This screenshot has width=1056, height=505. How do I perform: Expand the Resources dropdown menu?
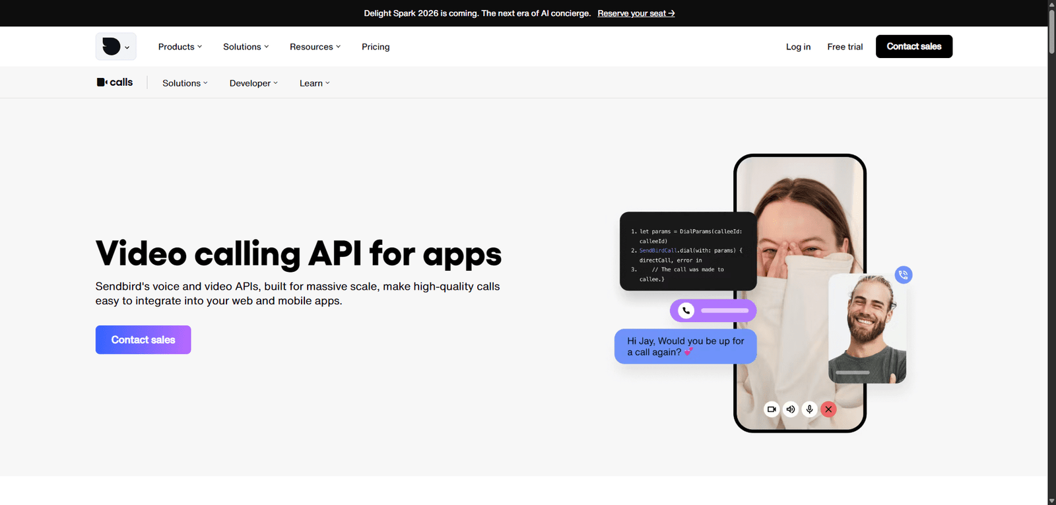[x=315, y=47]
